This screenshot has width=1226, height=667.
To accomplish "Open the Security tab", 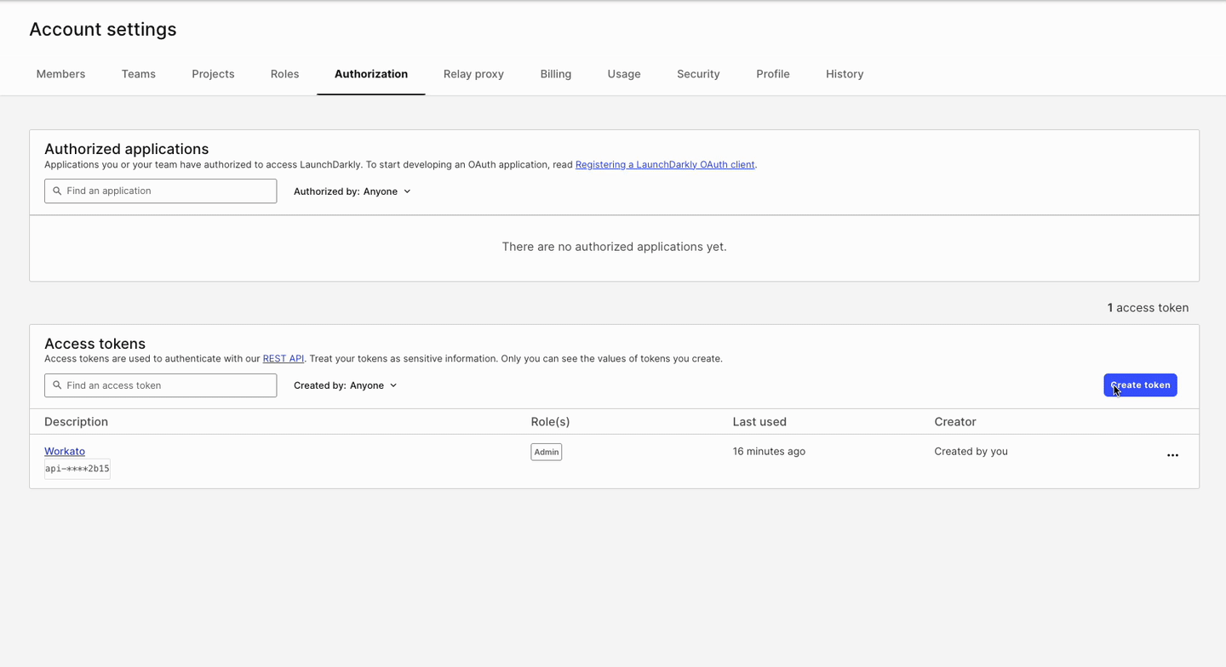I will pos(698,74).
